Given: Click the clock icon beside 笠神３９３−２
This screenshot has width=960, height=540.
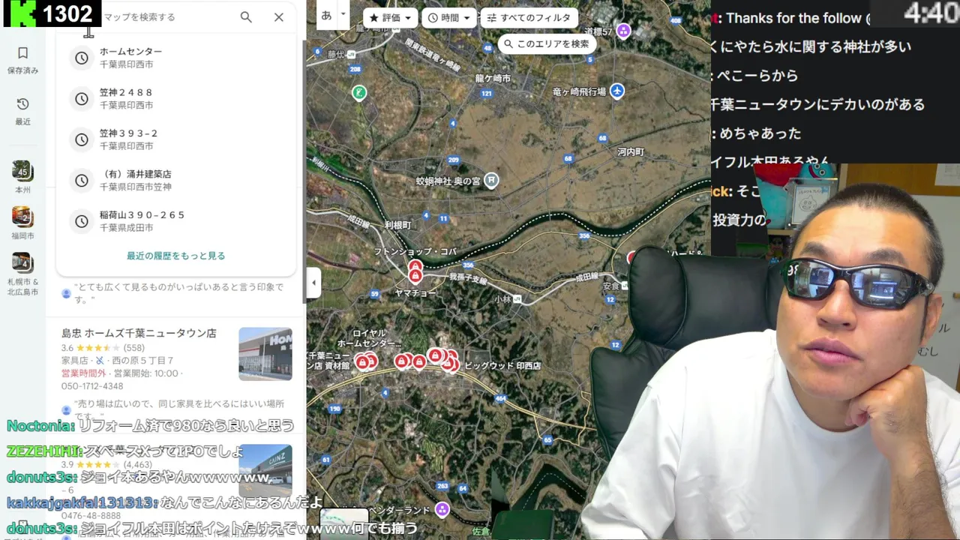Looking at the screenshot, I should (82, 139).
